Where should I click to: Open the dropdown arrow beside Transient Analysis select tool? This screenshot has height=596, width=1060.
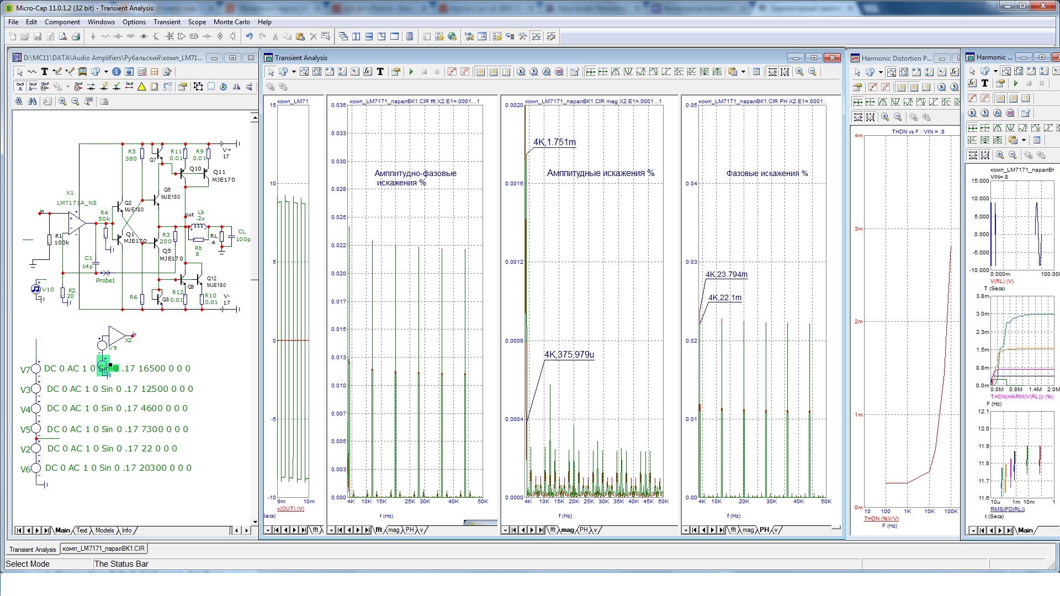pos(294,72)
